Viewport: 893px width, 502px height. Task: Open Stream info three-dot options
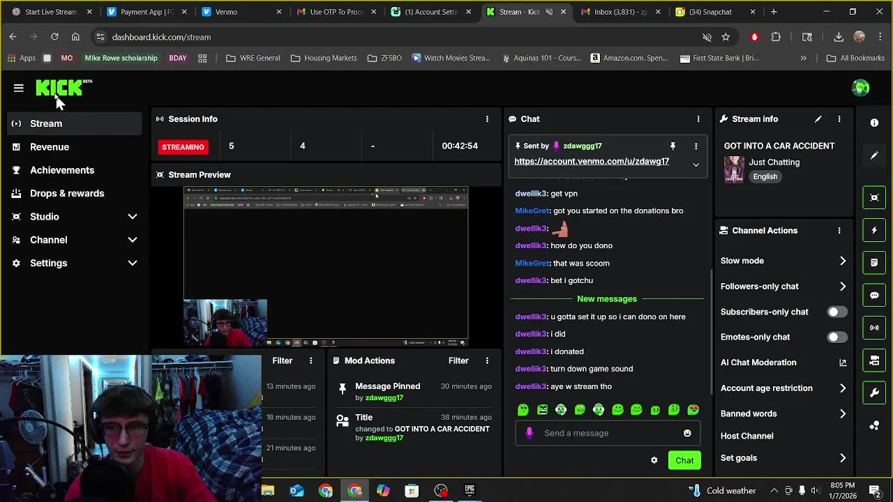839,119
